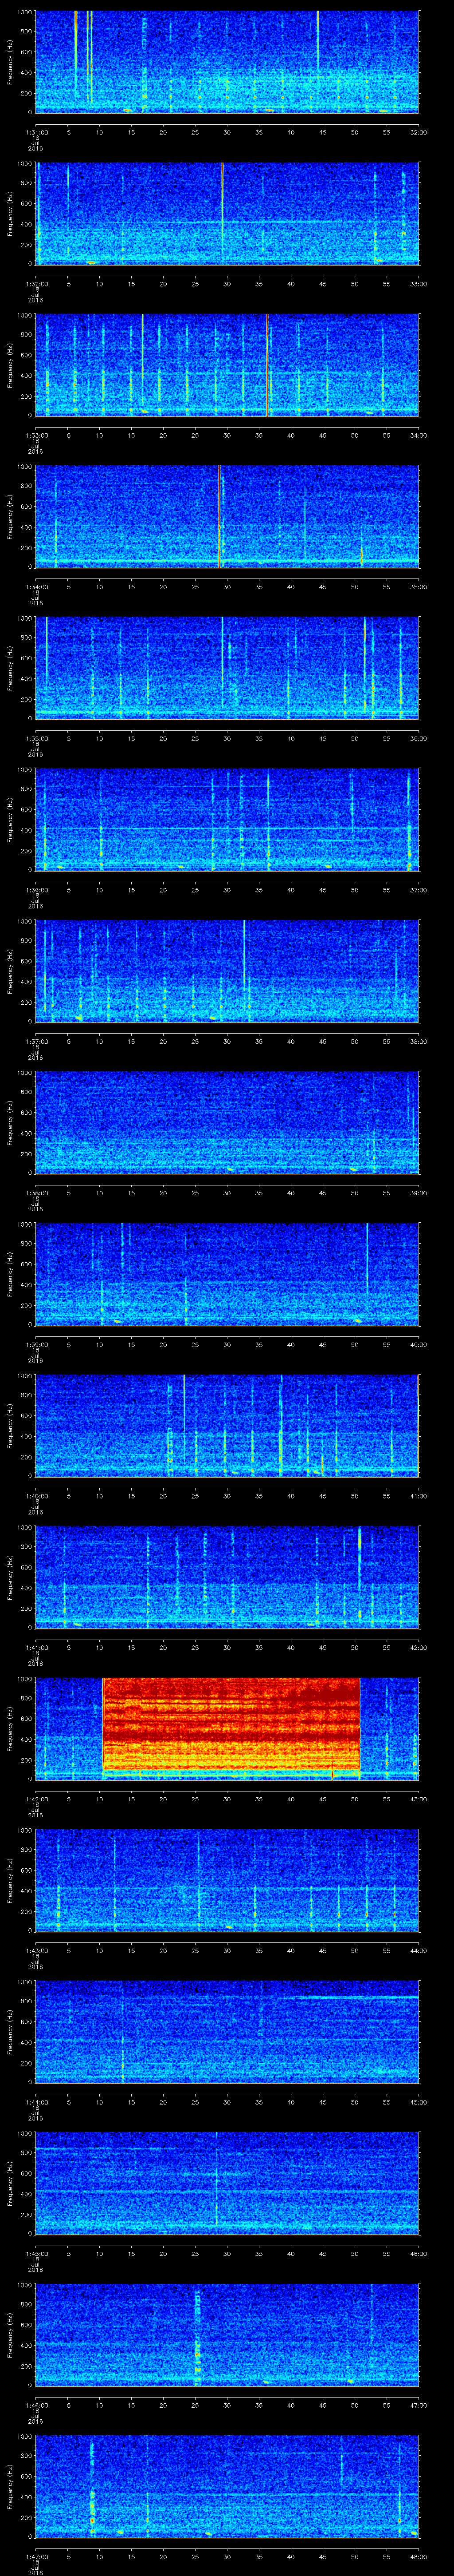
Task: Click the "38:00" end time label
Action: coord(418,1041)
